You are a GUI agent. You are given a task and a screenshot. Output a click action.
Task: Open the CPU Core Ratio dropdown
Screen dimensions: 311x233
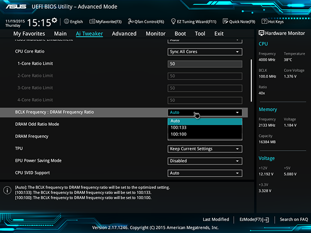pos(205,52)
